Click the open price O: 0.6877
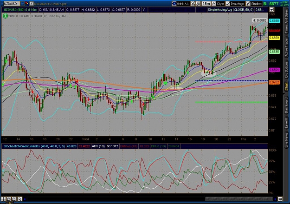This screenshot has width=290, height=204. (73, 10)
